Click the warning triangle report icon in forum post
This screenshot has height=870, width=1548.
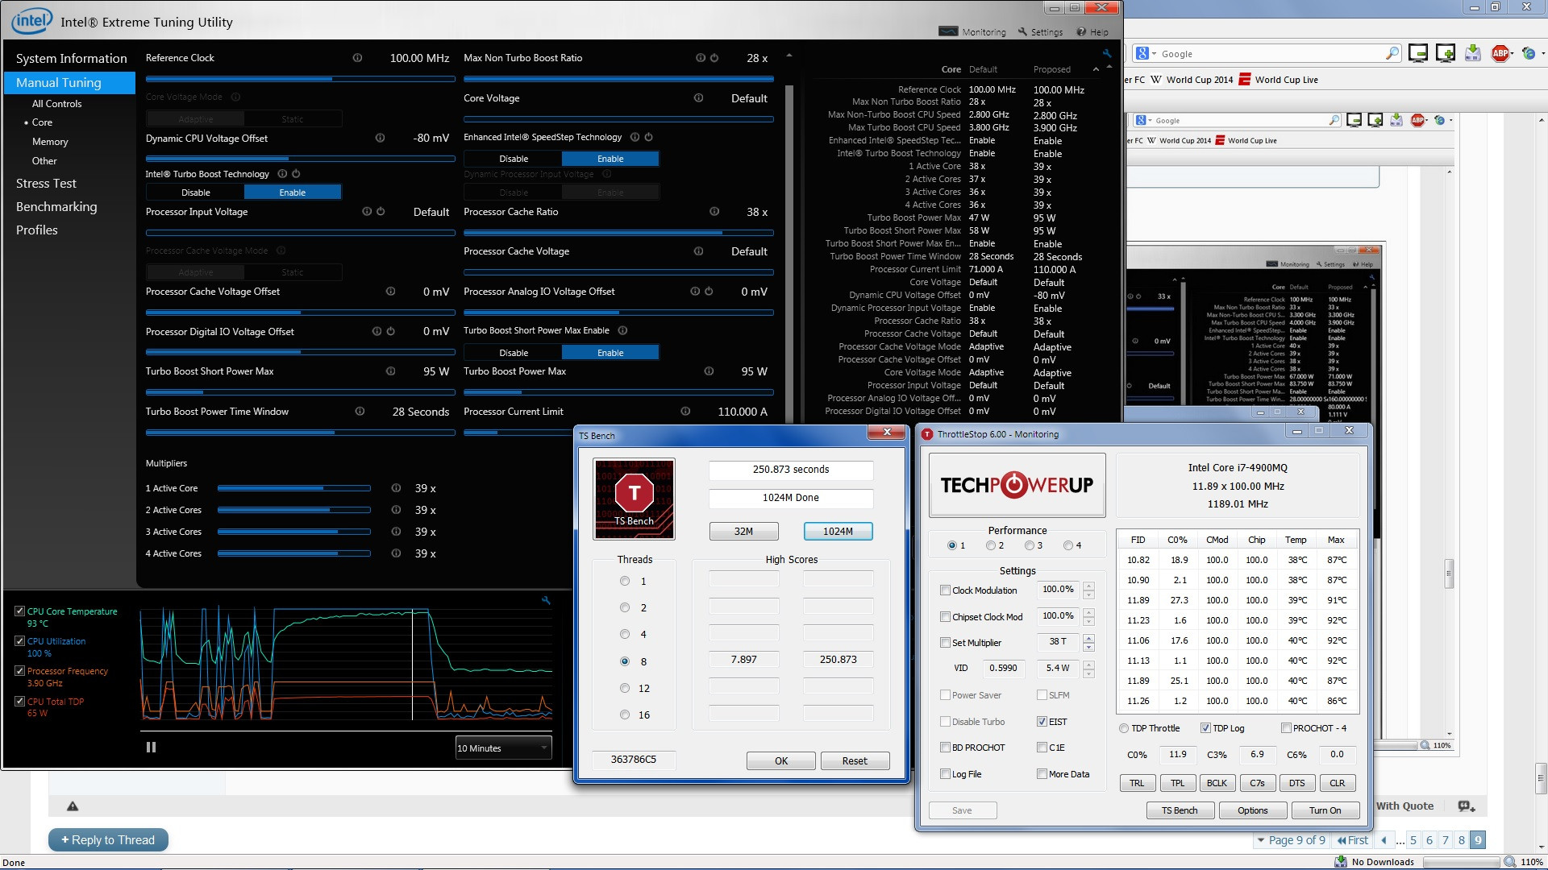point(73,806)
